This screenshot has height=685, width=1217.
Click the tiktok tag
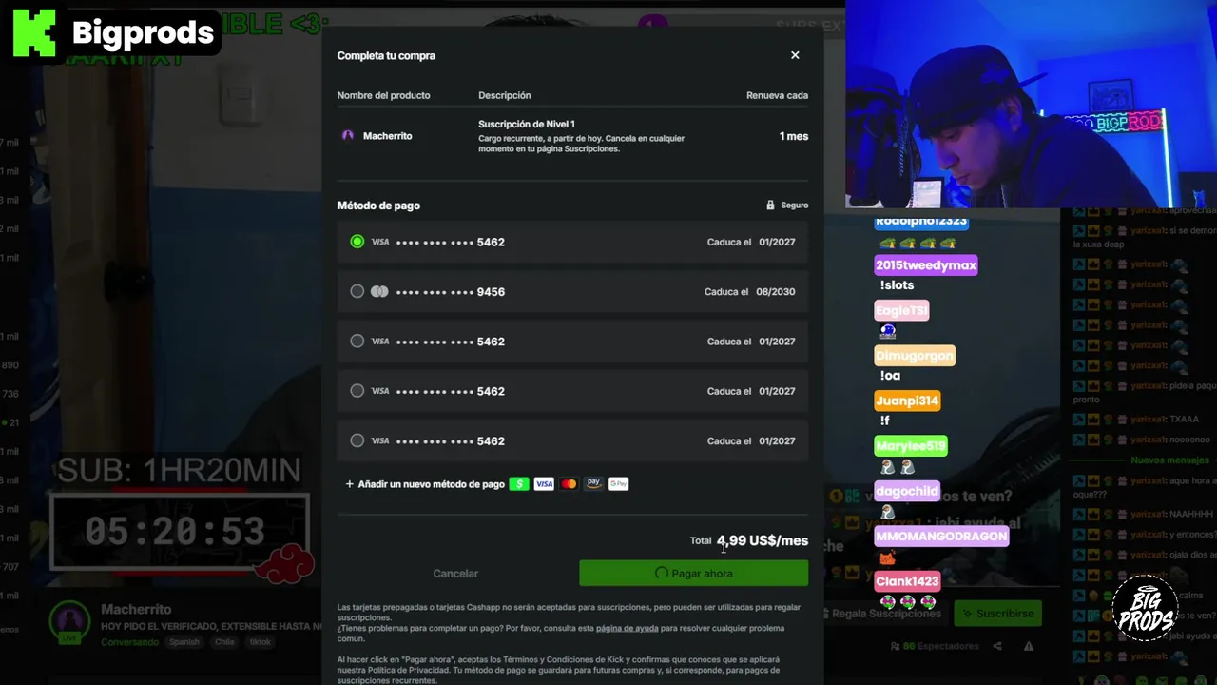click(261, 642)
